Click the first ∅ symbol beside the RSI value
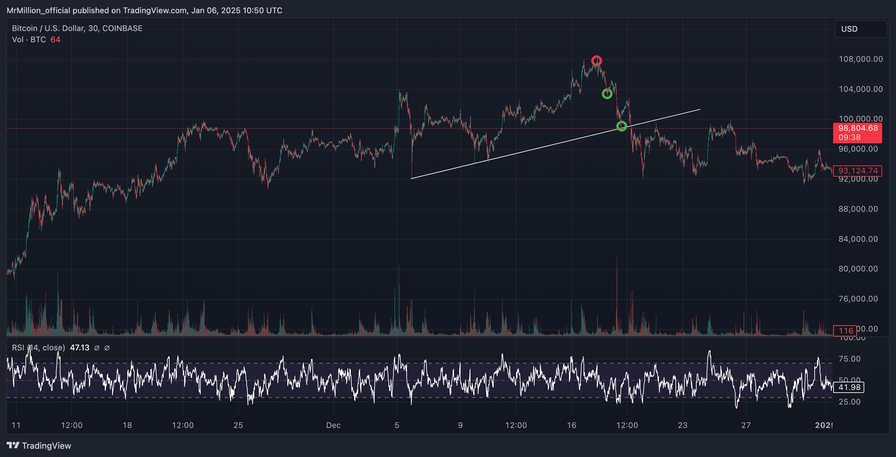This screenshot has width=896, height=457. point(97,348)
